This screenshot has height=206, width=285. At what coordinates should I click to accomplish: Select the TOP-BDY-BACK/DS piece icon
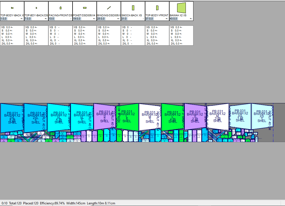[36, 8]
